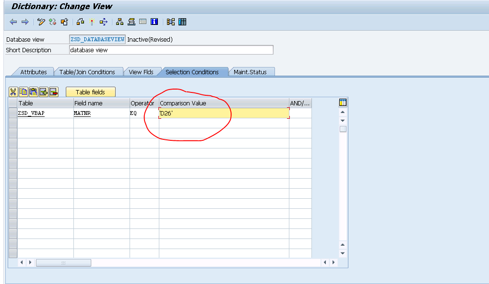Click the Table fields button
The height and width of the screenshot is (284, 489).
[90, 91]
